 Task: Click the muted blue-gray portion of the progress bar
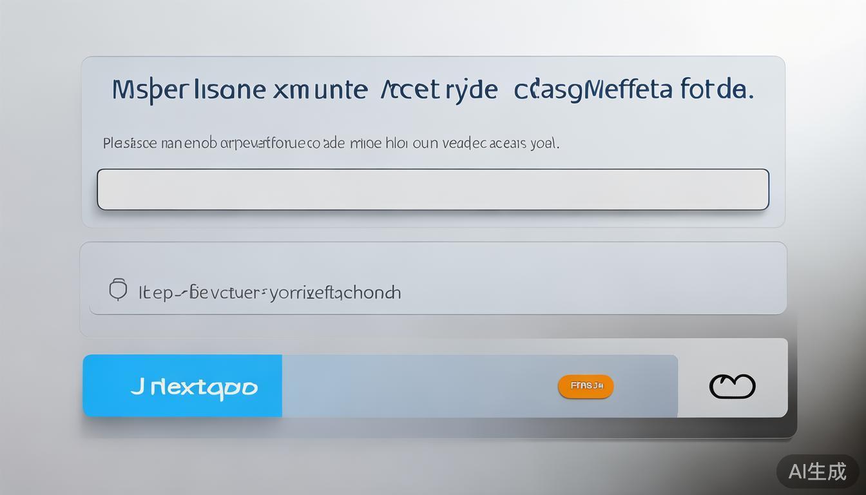(479, 385)
